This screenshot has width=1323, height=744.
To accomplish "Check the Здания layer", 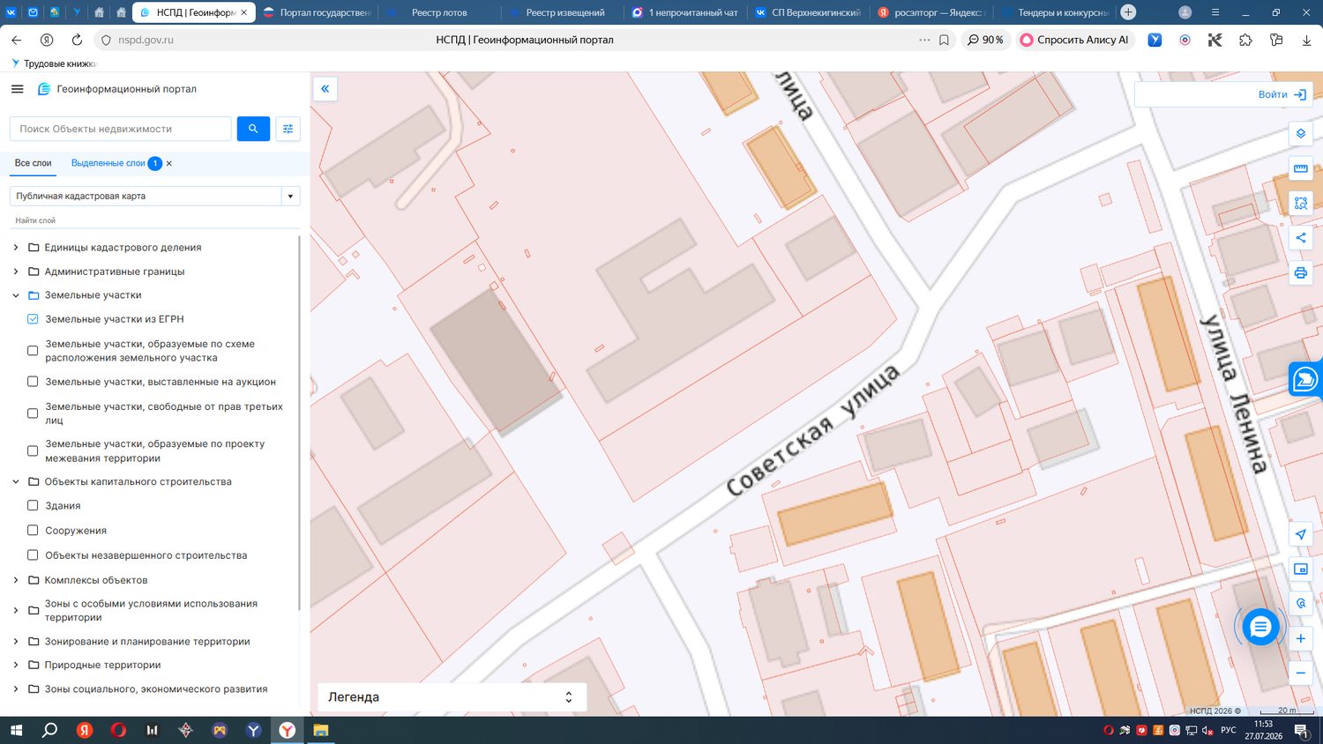I will point(33,506).
